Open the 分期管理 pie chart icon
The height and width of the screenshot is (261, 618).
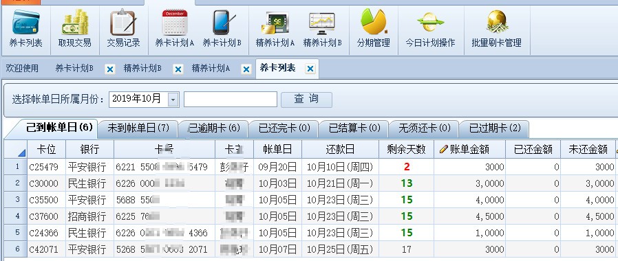tap(373, 22)
